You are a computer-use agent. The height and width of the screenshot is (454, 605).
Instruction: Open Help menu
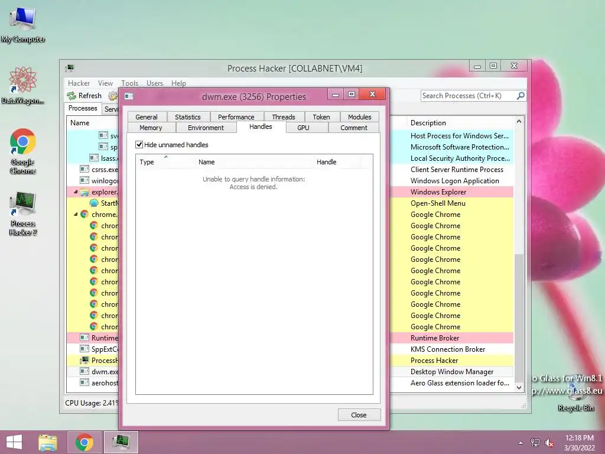[178, 83]
